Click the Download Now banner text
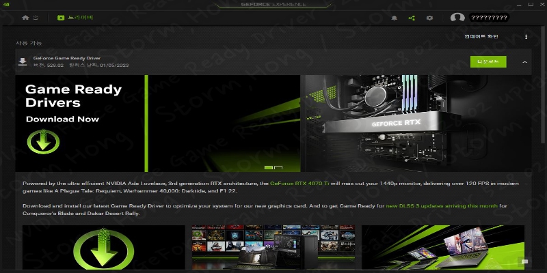 (x=62, y=119)
